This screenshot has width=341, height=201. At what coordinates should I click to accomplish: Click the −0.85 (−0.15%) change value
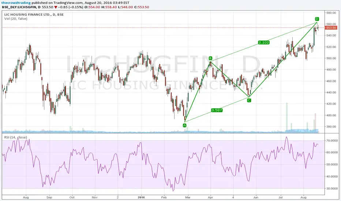coord(71,7)
